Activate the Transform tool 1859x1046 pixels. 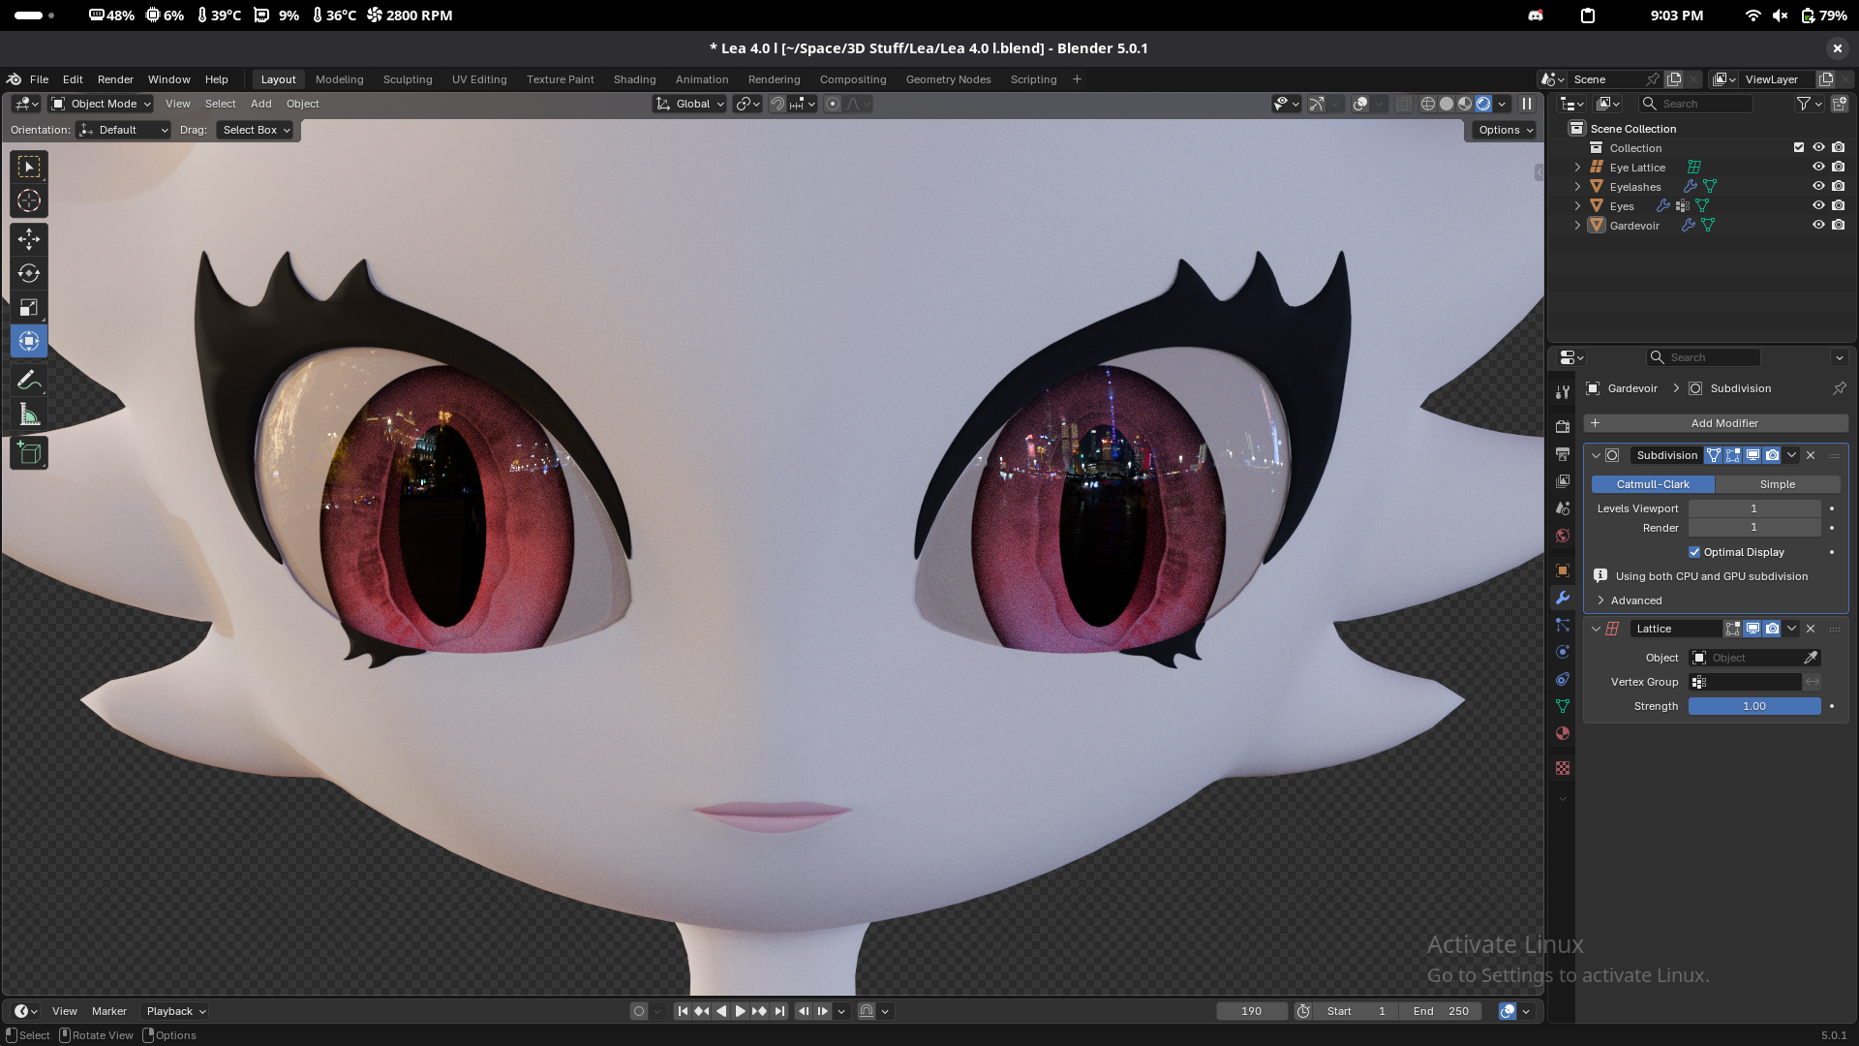29,341
